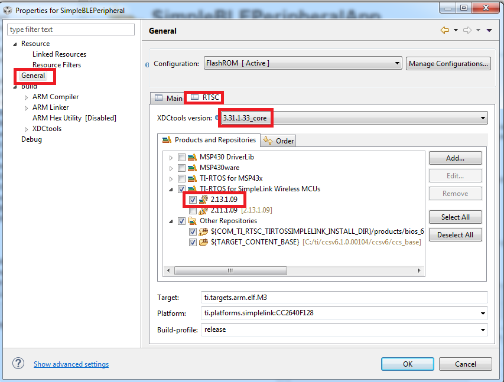This screenshot has width=504, height=382.
Task: Click the Add... button
Action: coord(455,158)
